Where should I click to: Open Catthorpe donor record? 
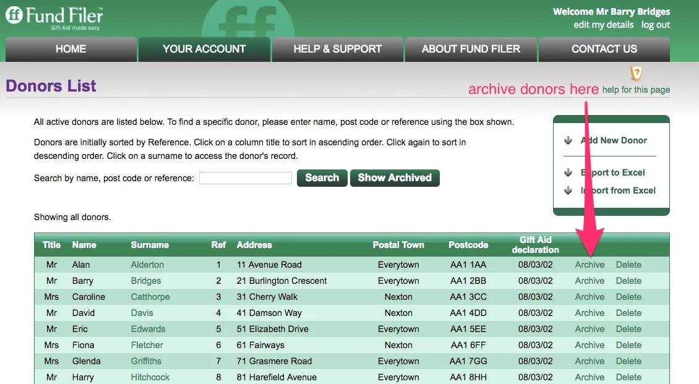[x=150, y=297]
